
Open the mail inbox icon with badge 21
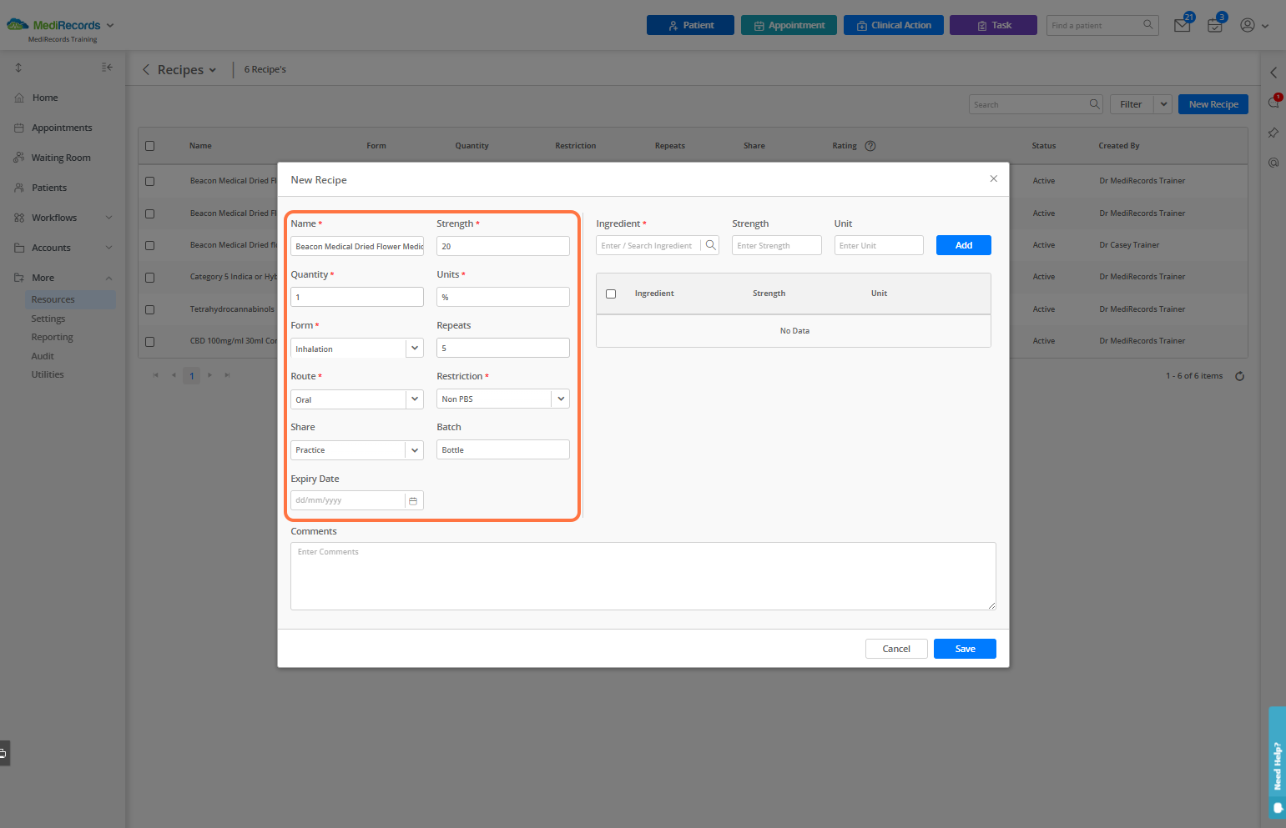coord(1183,25)
